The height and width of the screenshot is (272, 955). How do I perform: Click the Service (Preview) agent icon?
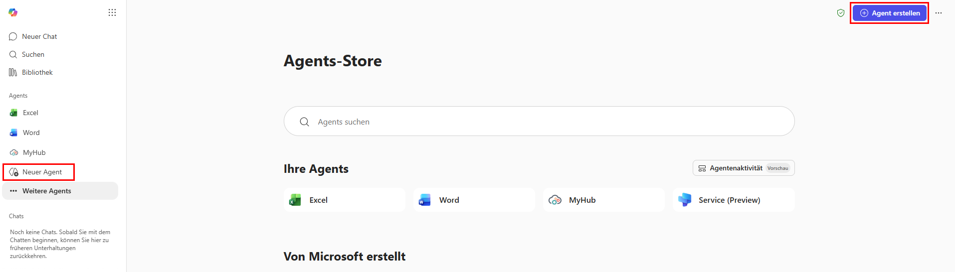point(685,200)
